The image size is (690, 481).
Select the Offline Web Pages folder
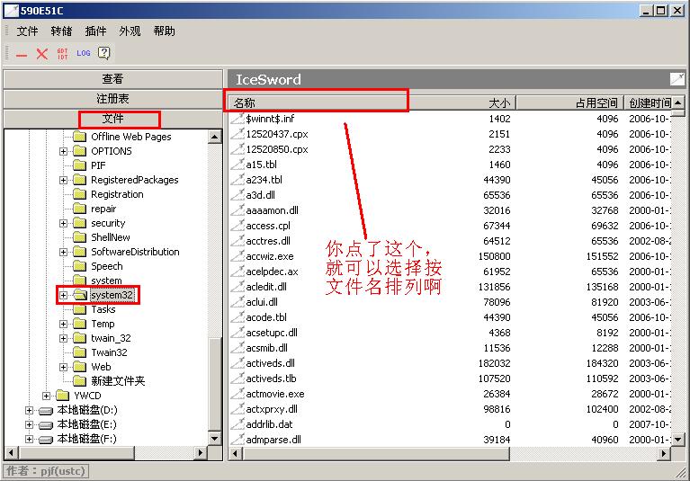[130, 137]
